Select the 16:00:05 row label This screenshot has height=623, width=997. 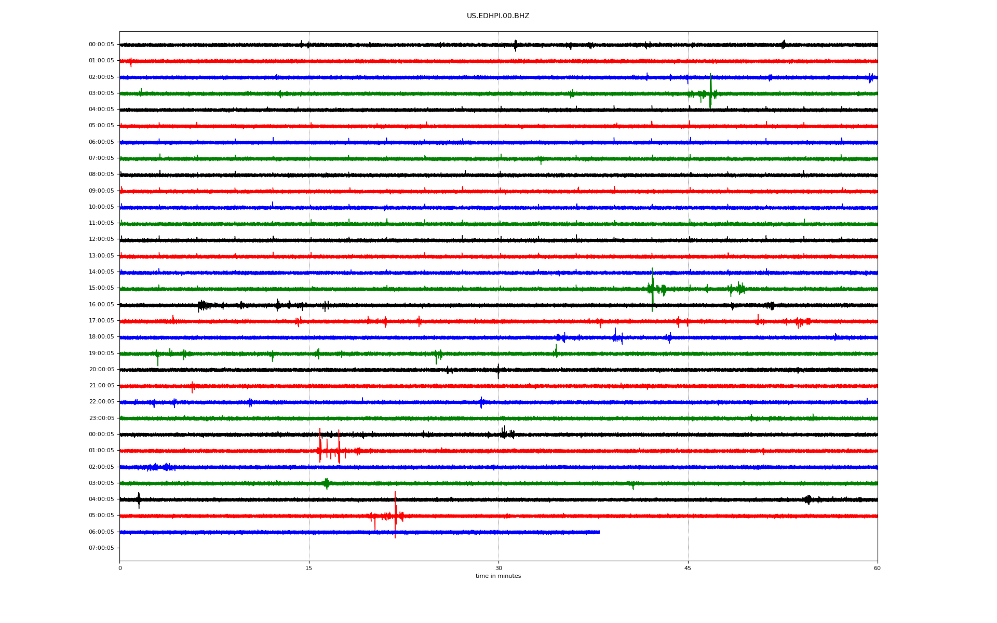[x=101, y=305]
